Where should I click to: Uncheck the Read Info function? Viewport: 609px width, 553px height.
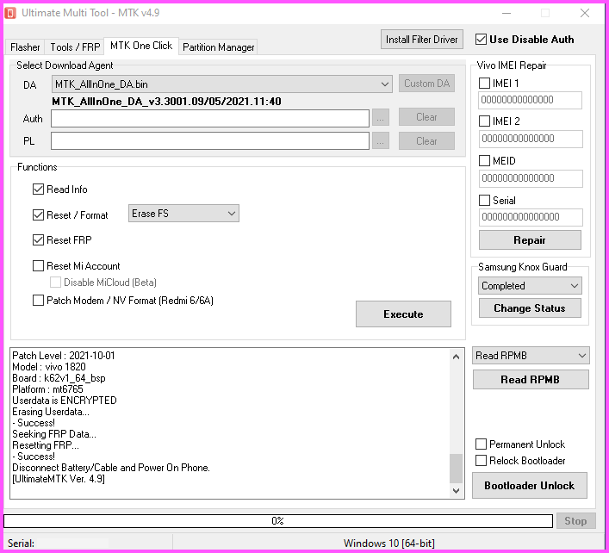(38, 190)
